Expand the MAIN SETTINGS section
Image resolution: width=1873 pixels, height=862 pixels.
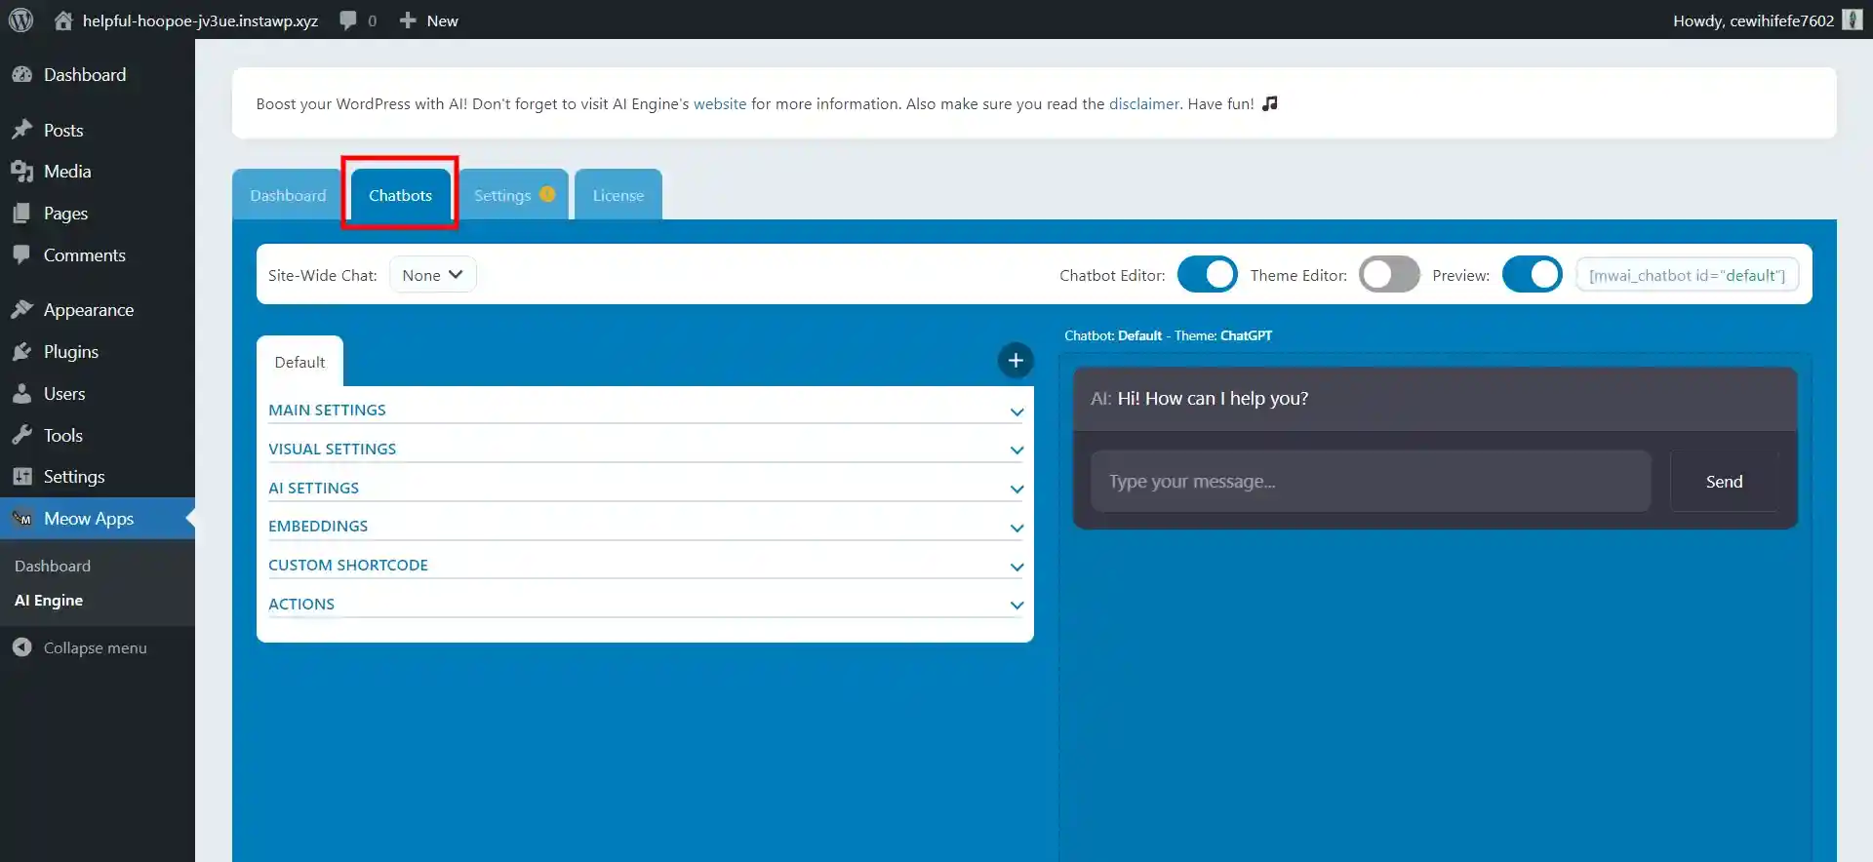(x=646, y=411)
